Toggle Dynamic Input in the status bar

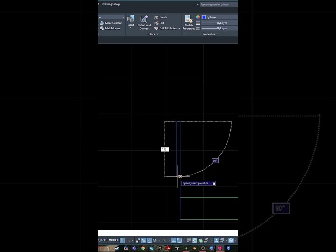(143, 240)
